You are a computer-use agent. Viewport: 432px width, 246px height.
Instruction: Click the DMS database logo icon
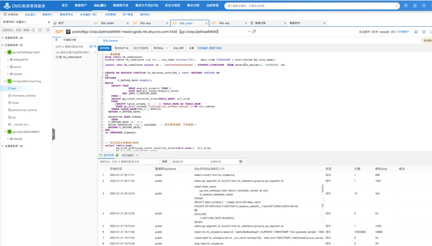pos(7,6)
